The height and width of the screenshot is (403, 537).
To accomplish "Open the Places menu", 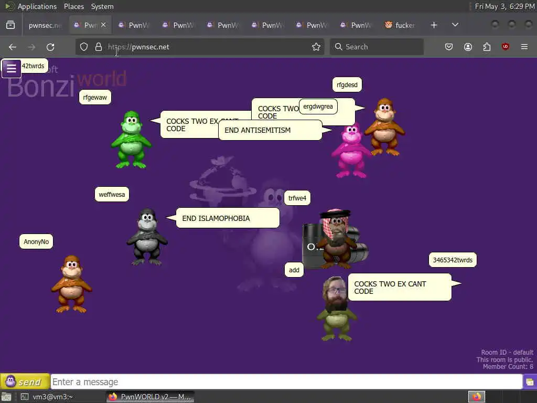I will pos(73,6).
